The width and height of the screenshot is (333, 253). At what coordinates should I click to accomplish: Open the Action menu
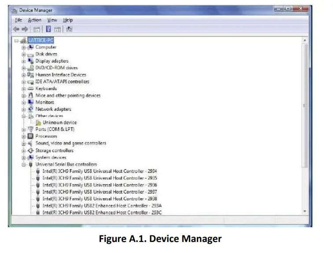(35, 20)
